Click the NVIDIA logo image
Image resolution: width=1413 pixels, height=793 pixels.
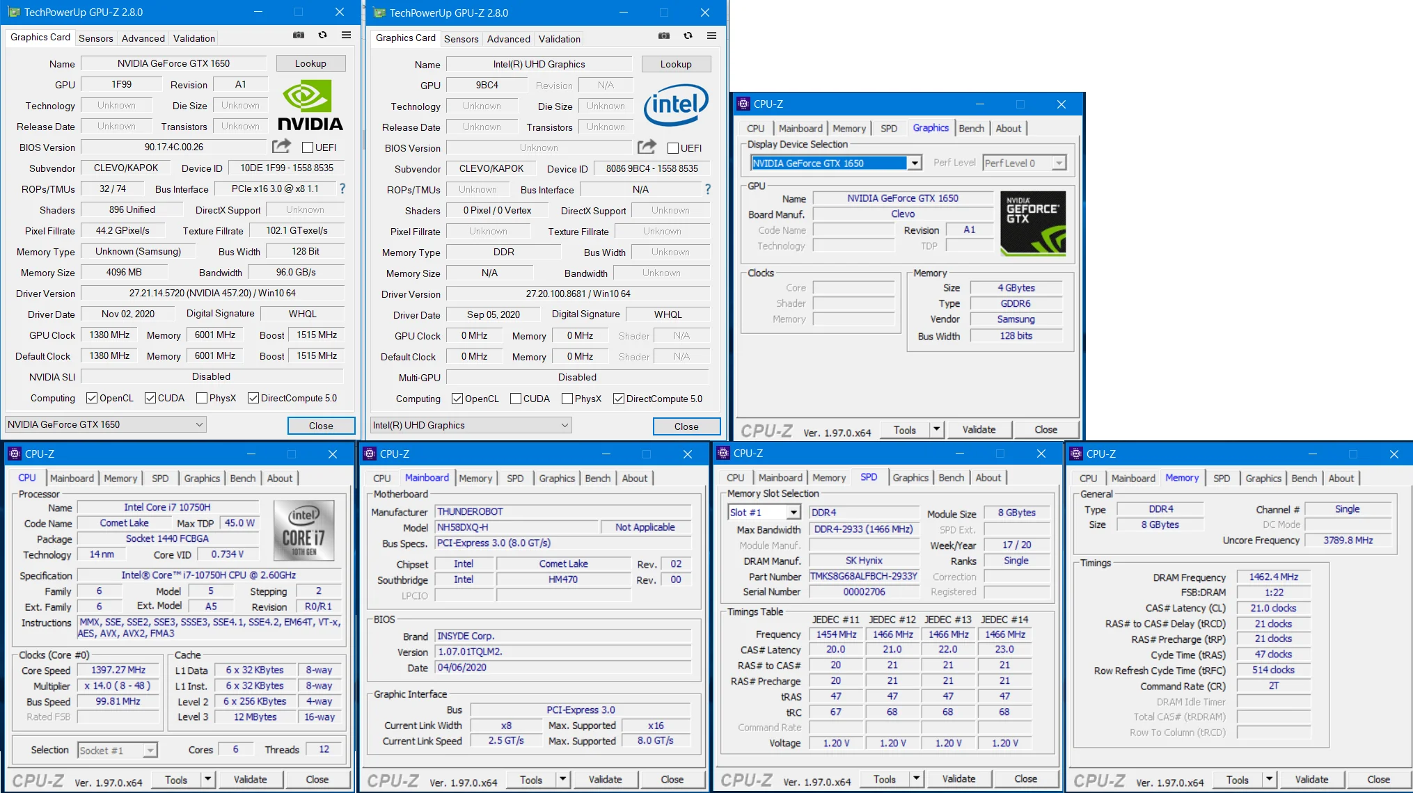(x=310, y=105)
